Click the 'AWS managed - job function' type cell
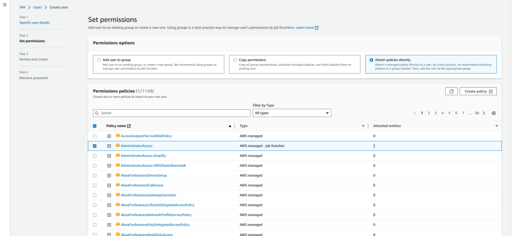This screenshot has width=514, height=236. [262, 146]
